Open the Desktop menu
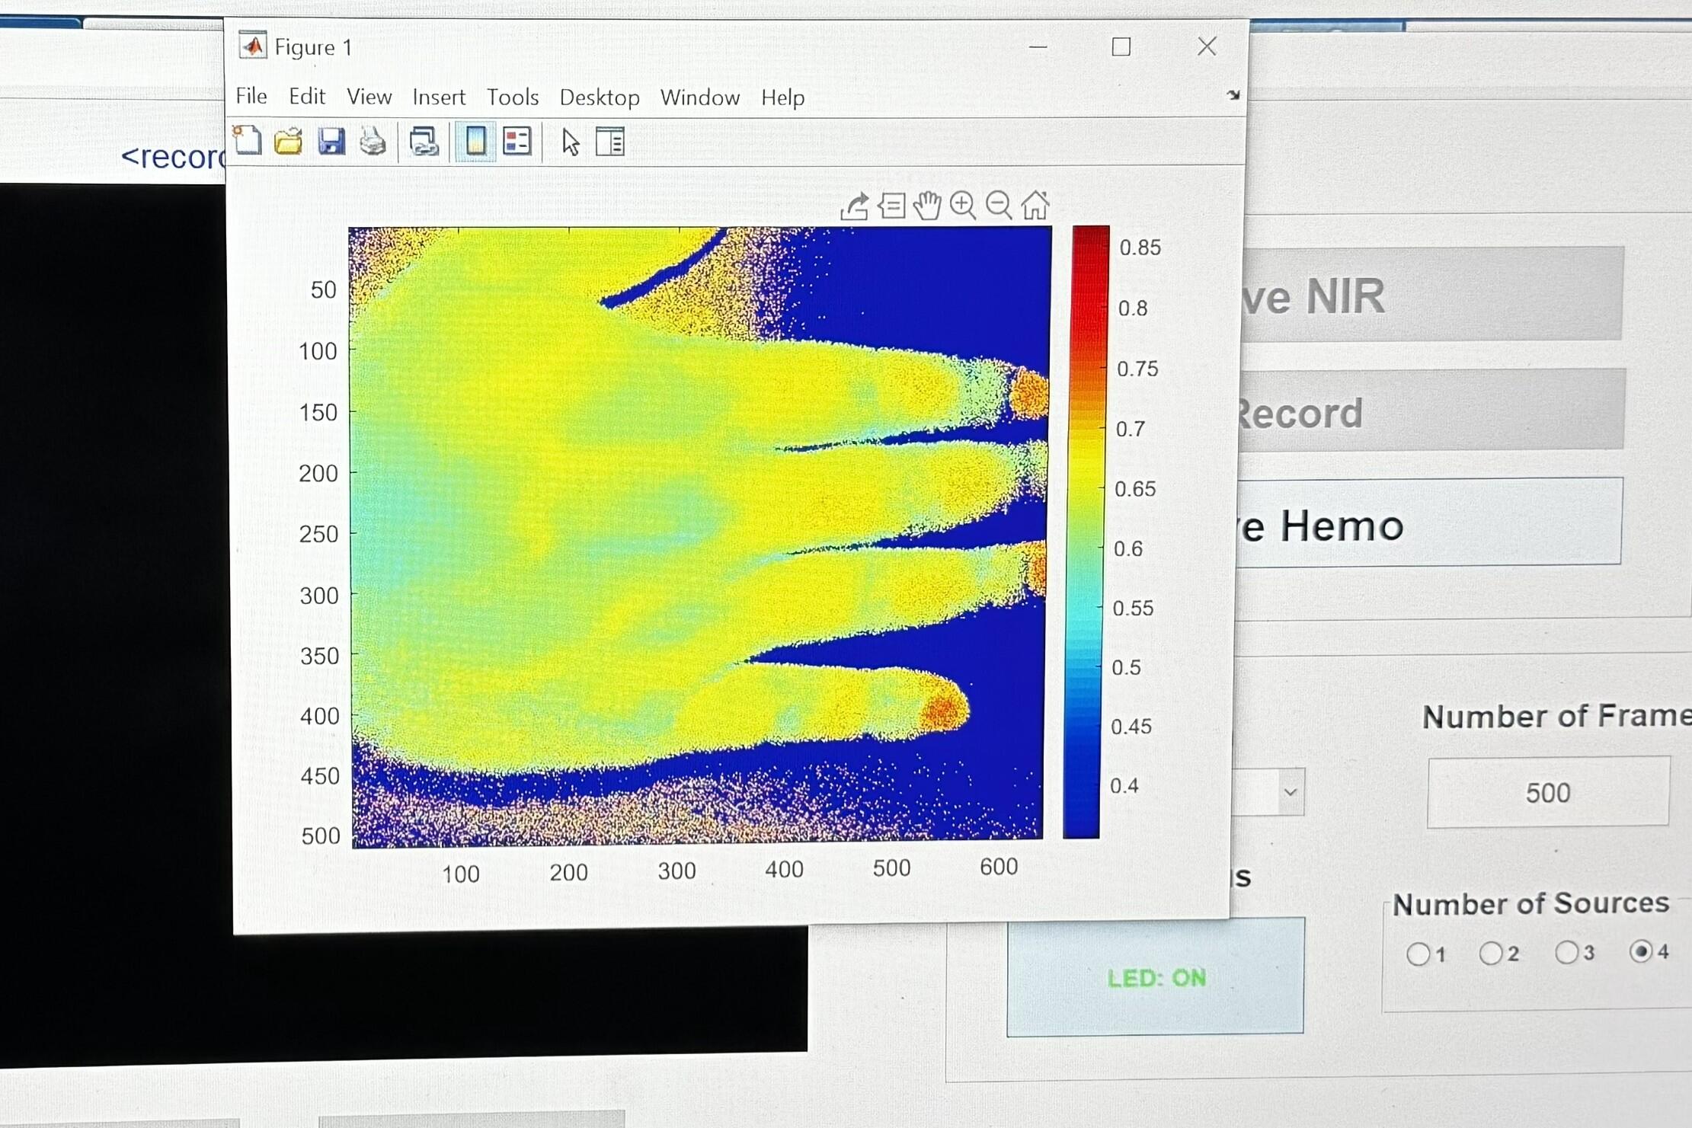The image size is (1692, 1128). (600, 97)
